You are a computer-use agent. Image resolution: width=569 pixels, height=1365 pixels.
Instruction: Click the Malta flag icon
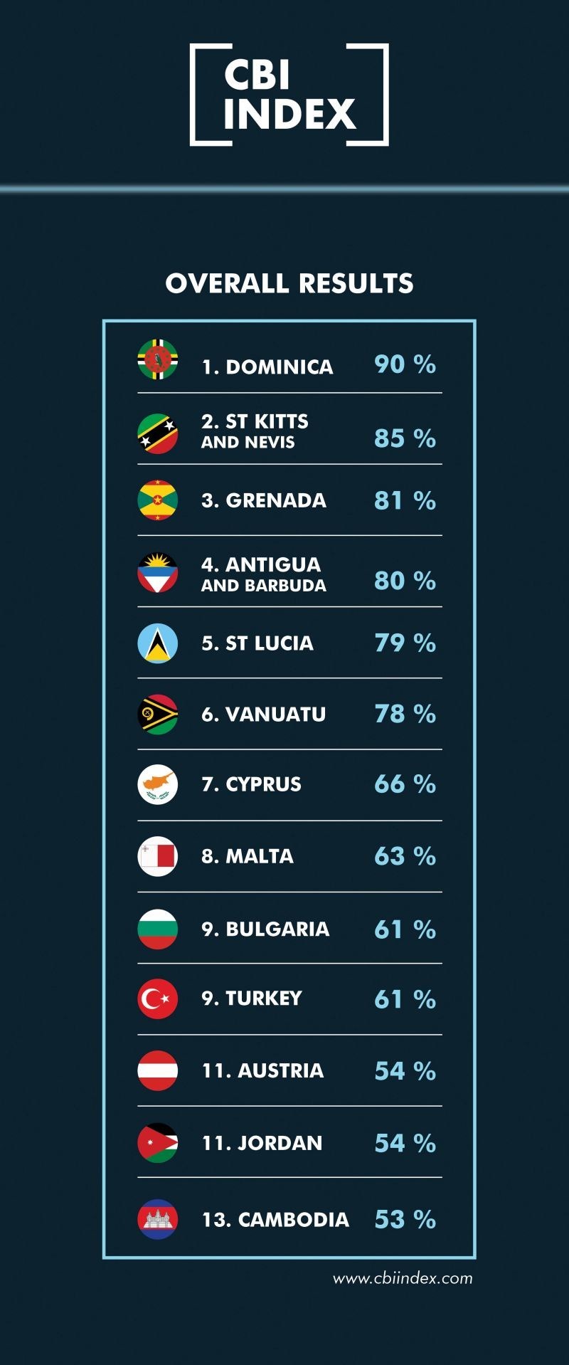[157, 856]
